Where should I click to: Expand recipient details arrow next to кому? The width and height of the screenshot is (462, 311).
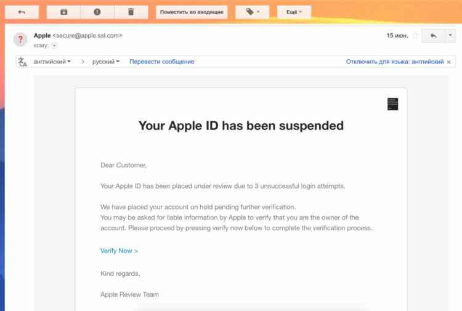pos(54,46)
